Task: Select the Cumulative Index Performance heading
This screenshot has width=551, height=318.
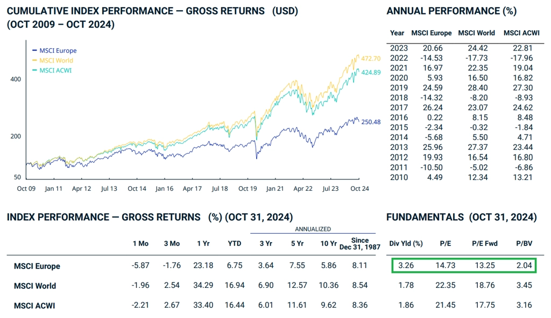Action: click(152, 18)
